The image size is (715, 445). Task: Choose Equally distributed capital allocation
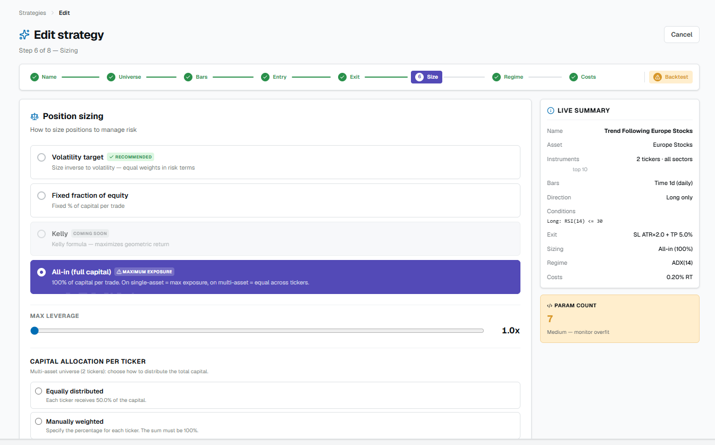tap(38, 391)
